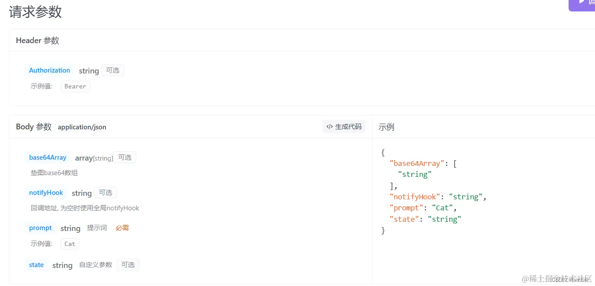This screenshot has height=286, width=595.
Task: Click the 可选 tag beside state
Action: coord(128,265)
